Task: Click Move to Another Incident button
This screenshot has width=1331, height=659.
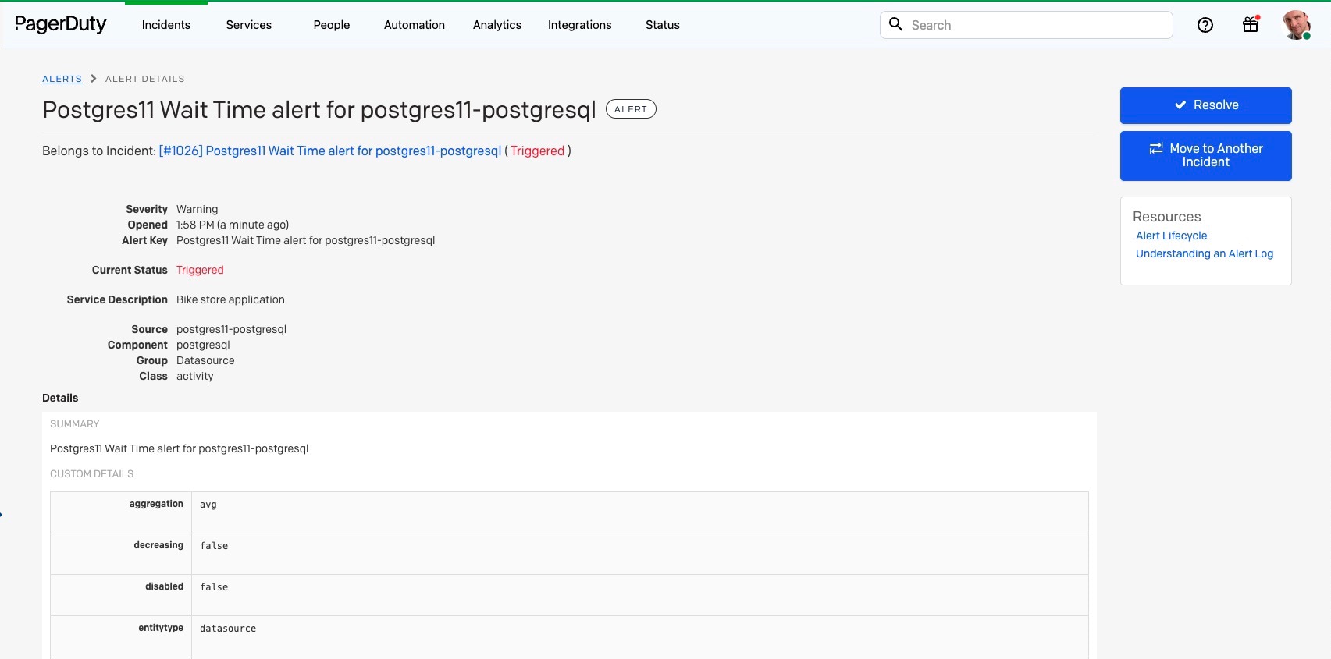Action: [x=1205, y=155]
